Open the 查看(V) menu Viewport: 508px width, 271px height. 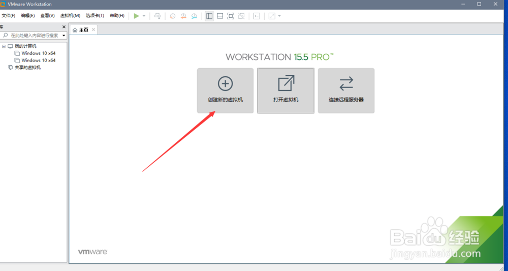[x=47, y=16]
